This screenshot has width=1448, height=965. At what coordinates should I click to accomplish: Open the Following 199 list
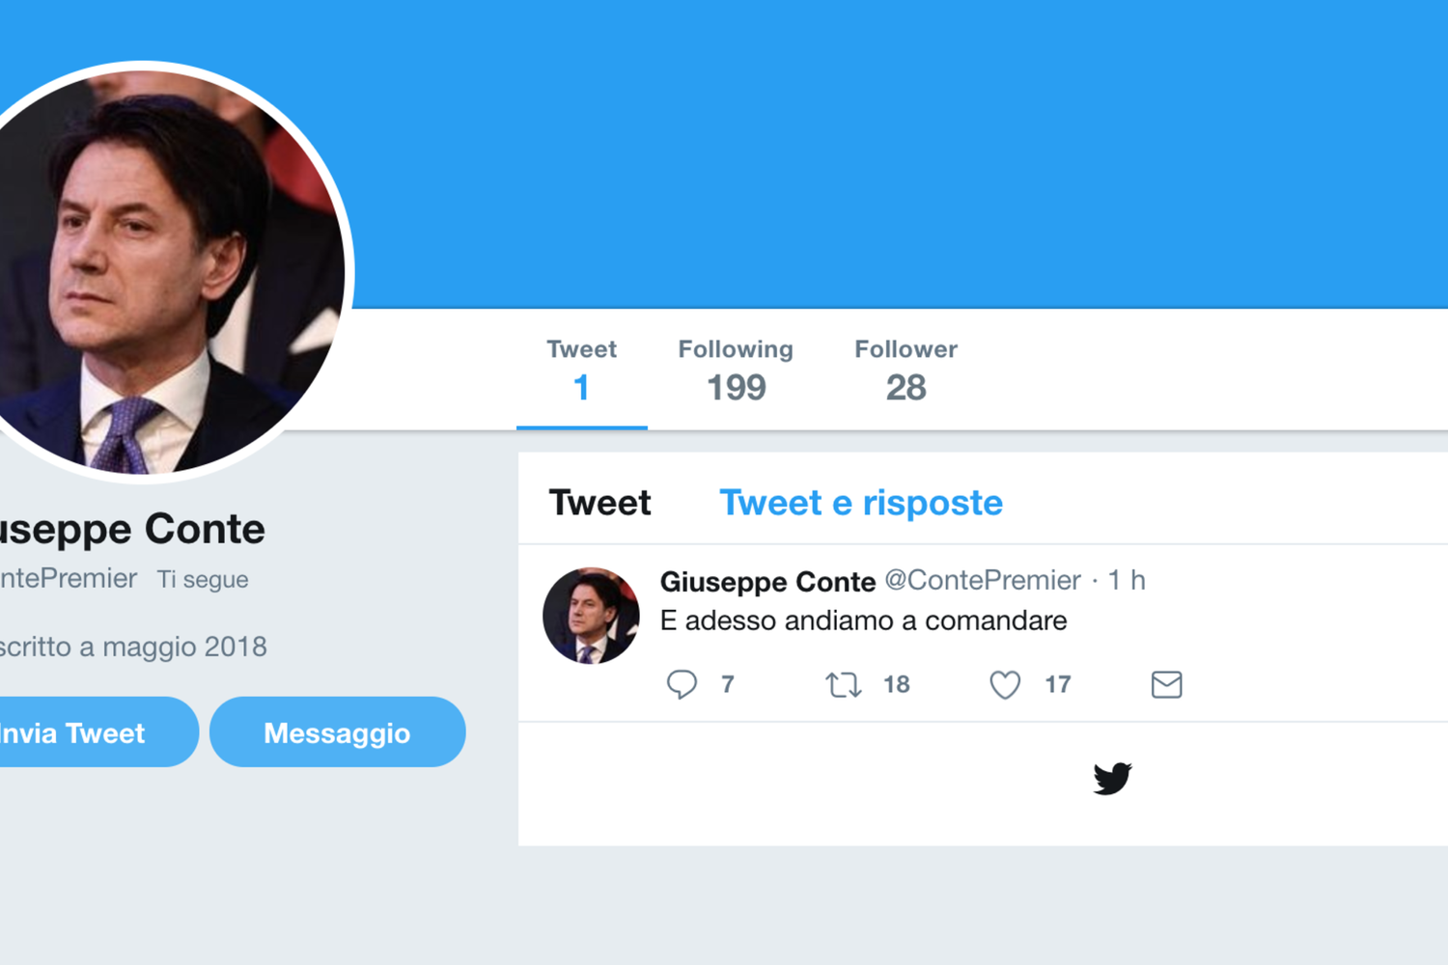tap(736, 372)
